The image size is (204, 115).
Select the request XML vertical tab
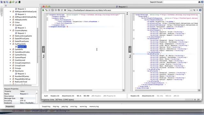tap(44, 50)
